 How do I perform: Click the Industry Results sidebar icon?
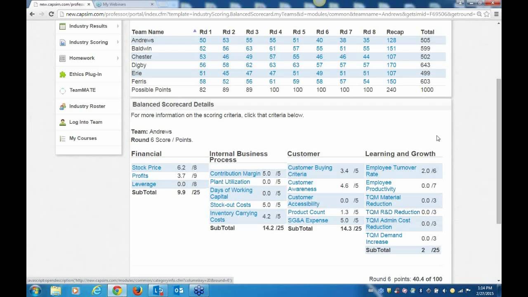point(63,26)
